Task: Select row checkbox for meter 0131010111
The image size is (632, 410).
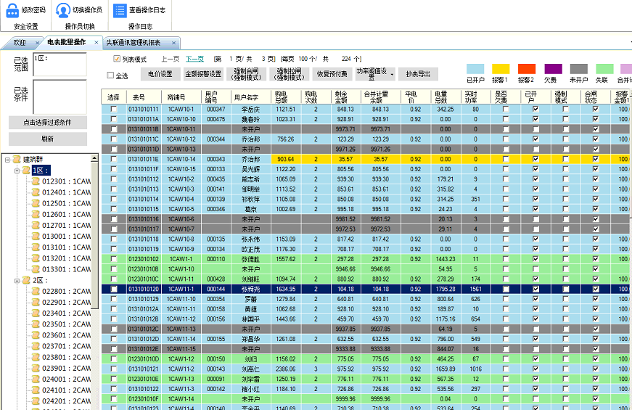Action: click(114, 110)
